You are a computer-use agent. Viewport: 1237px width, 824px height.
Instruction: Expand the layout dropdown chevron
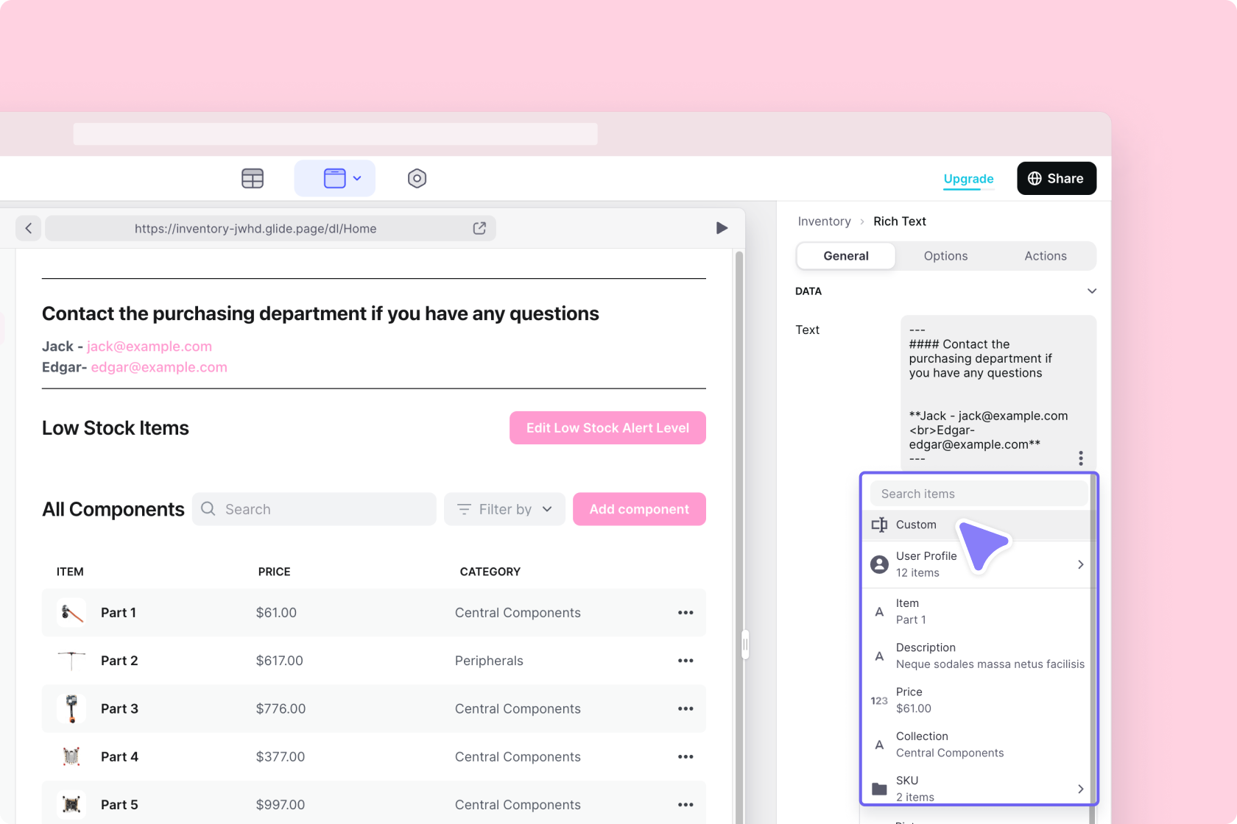(x=357, y=178)
